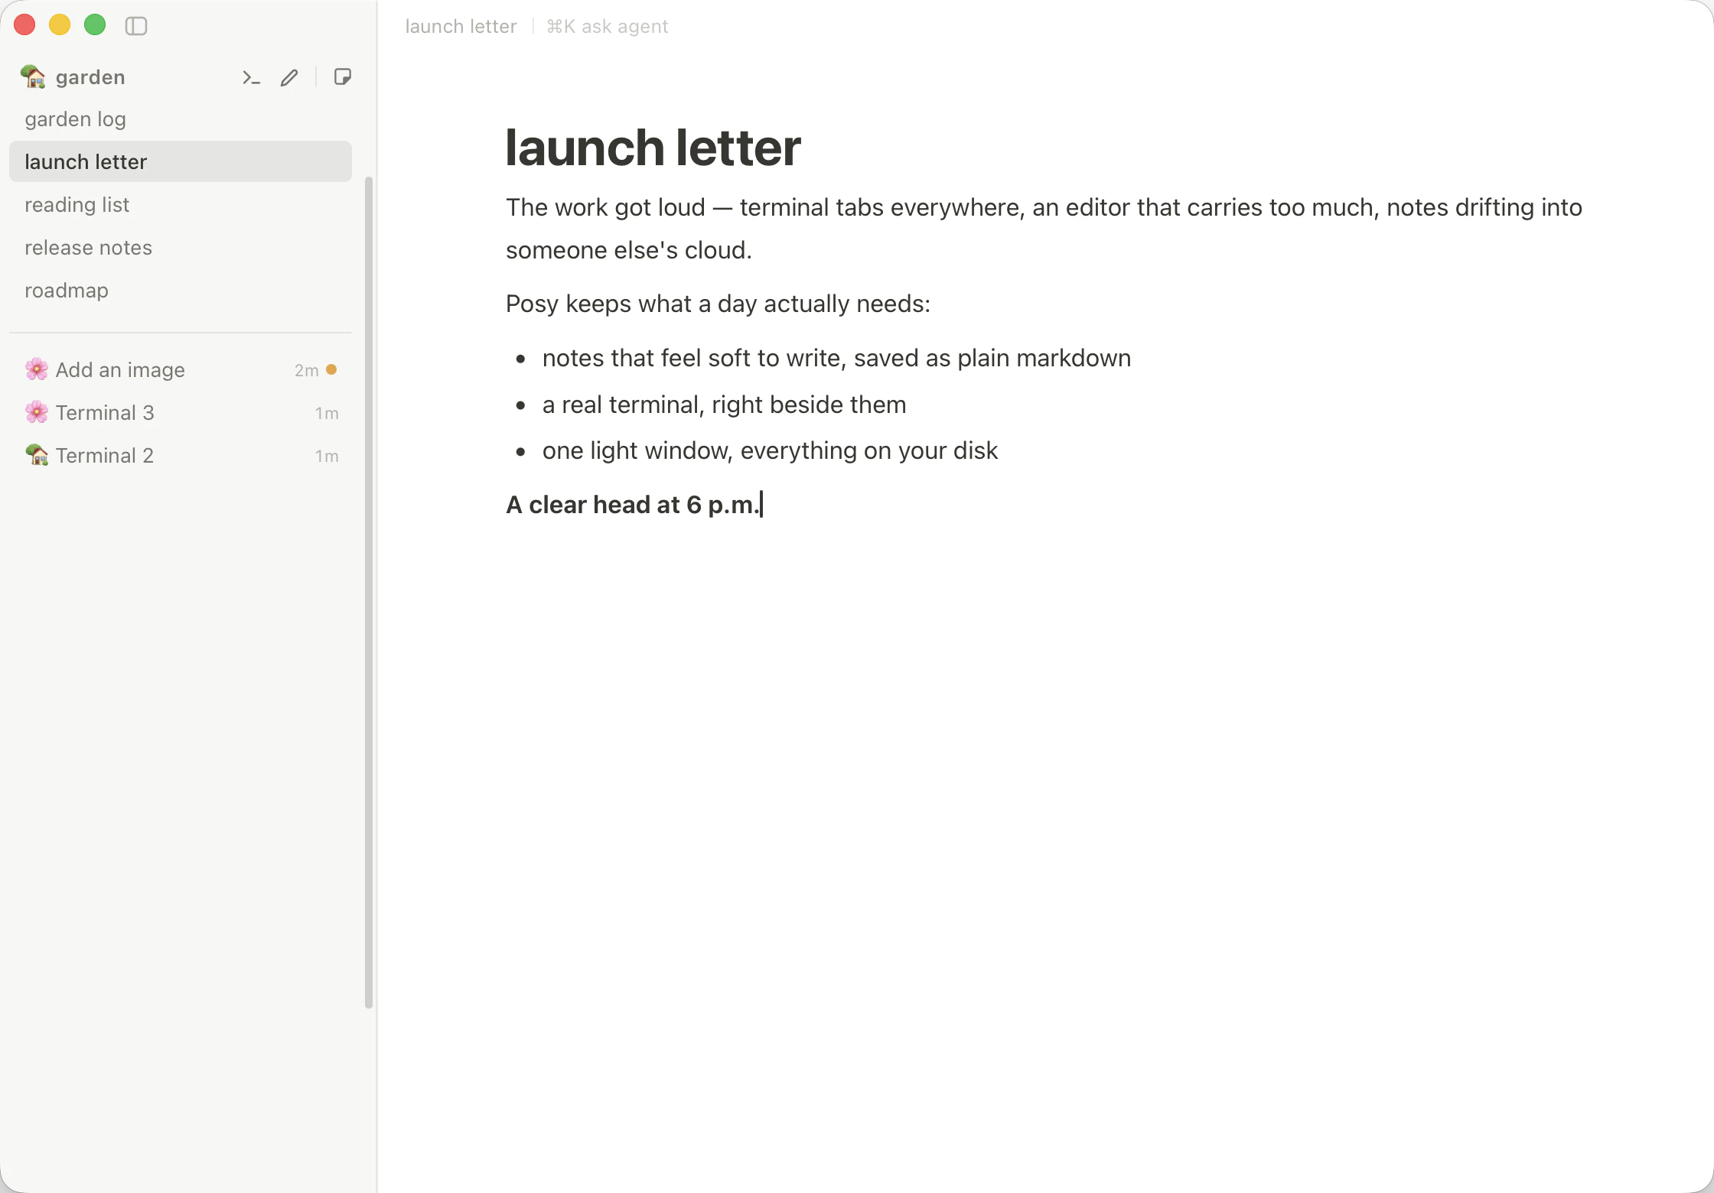Click orange status dot on Add an image
The height and width of the screenshot is (1193, 1714).
click(331, 369)
